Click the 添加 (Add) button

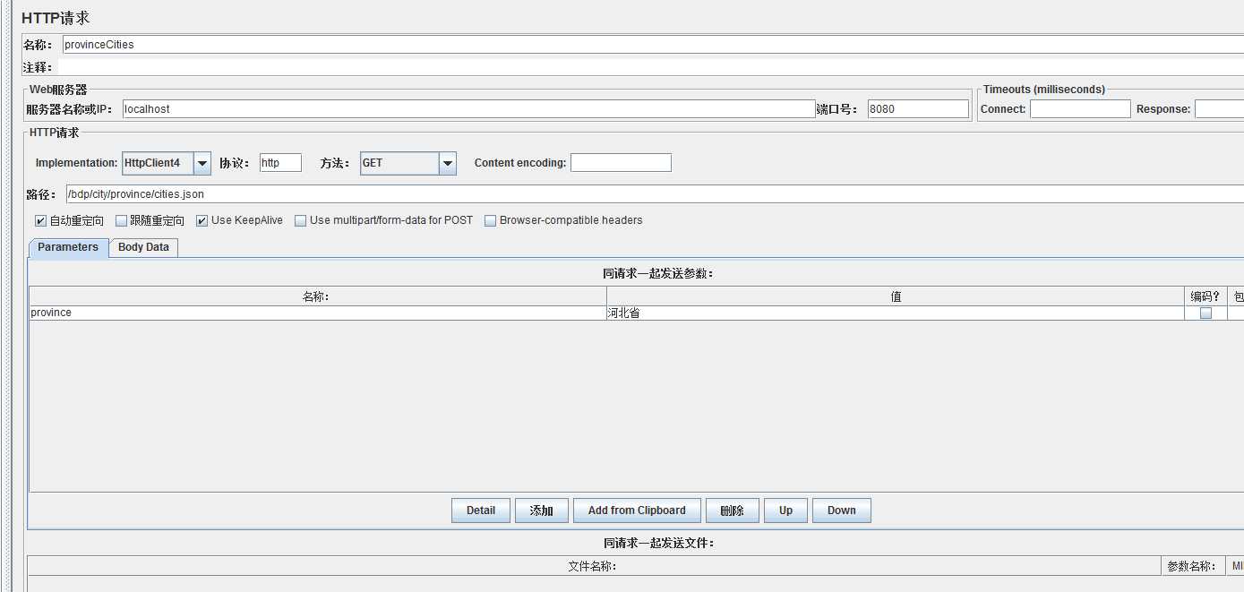coord(542,510)
